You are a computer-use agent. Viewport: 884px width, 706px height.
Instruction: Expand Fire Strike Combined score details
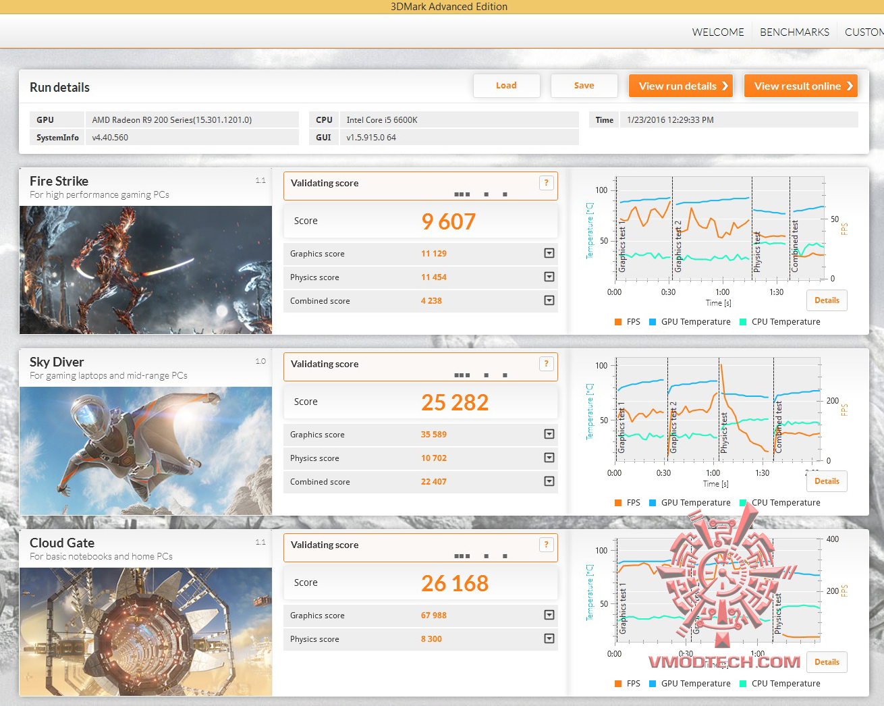pos(549,300)
